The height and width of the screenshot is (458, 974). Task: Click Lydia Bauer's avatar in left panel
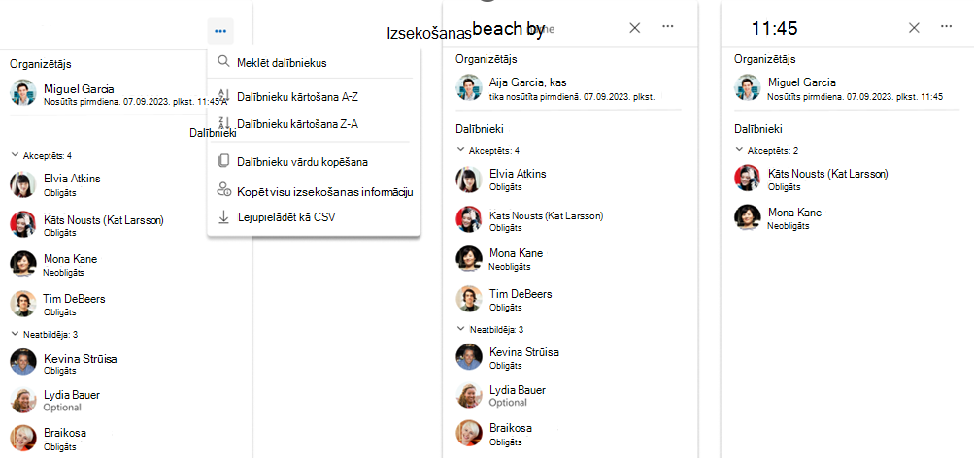pyautogui.click(x=23, y=400)
